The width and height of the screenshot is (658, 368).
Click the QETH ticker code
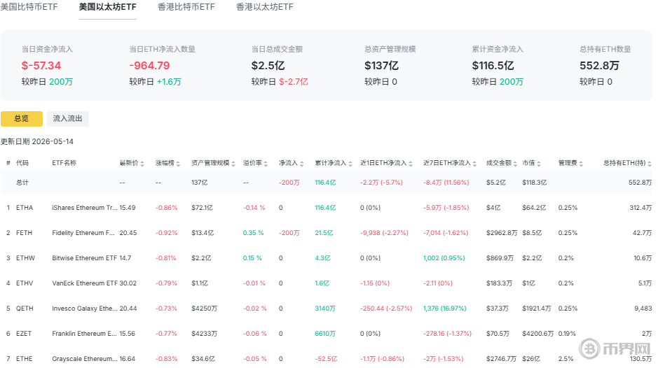coord(25,308)
